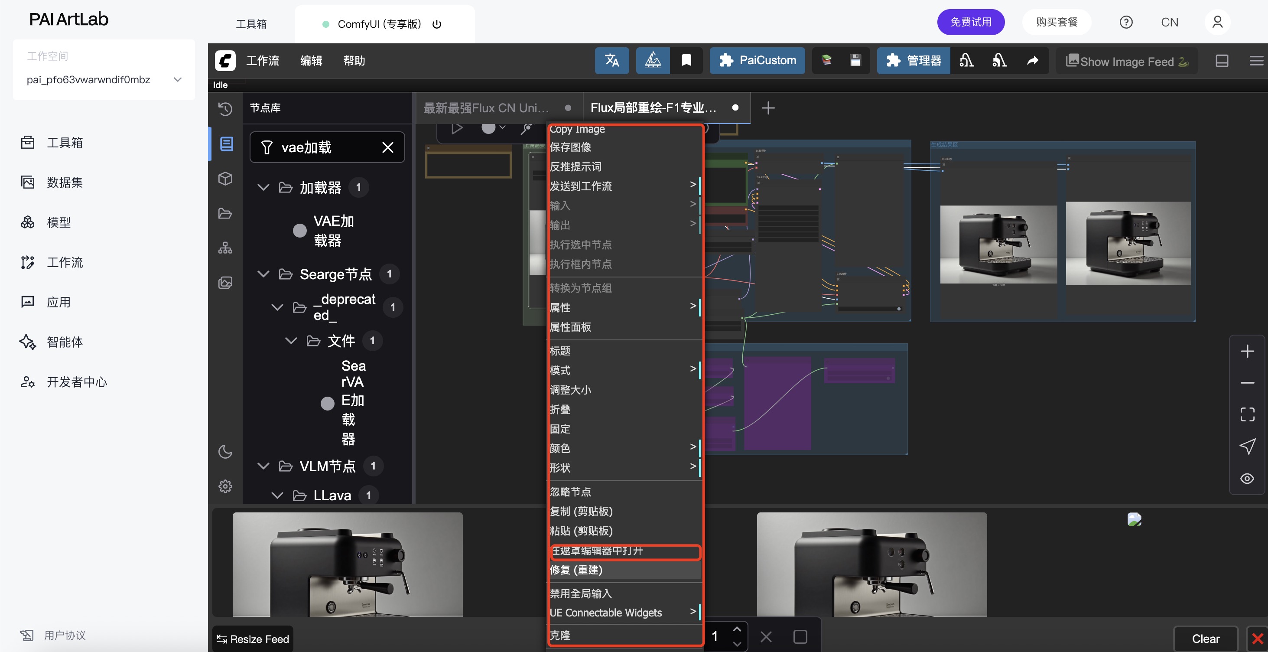Open the model library cube icon
This screenshot has width=1268, height=652.
(x=225, y=178)
